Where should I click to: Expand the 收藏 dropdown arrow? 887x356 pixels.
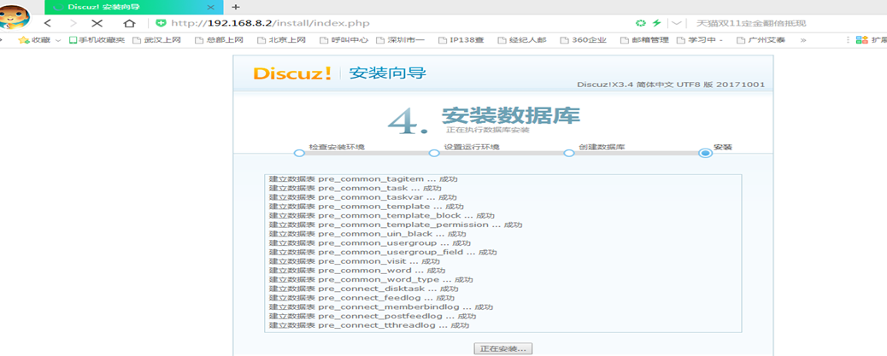click(58, 40)
